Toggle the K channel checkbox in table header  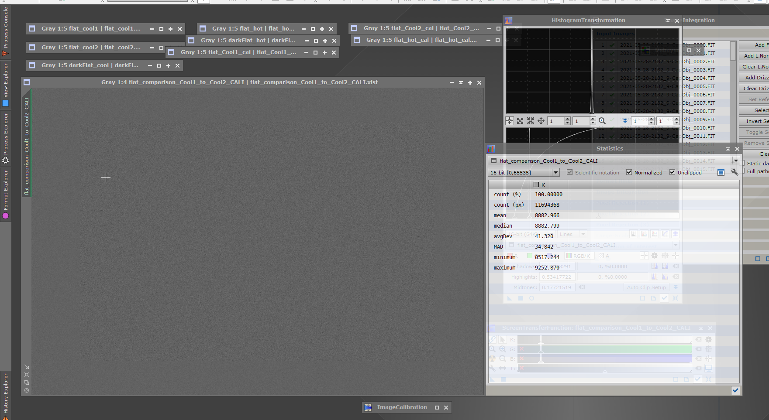pos(536,184)
